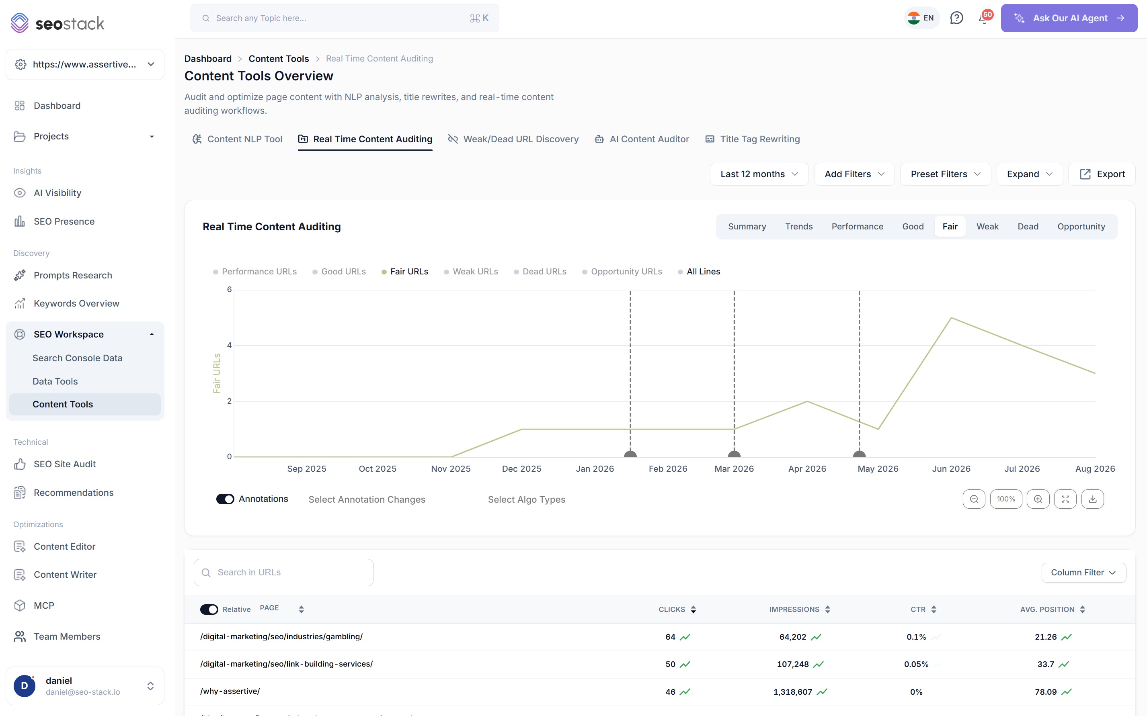
Task: Click the Export button
Action: 1102,174
